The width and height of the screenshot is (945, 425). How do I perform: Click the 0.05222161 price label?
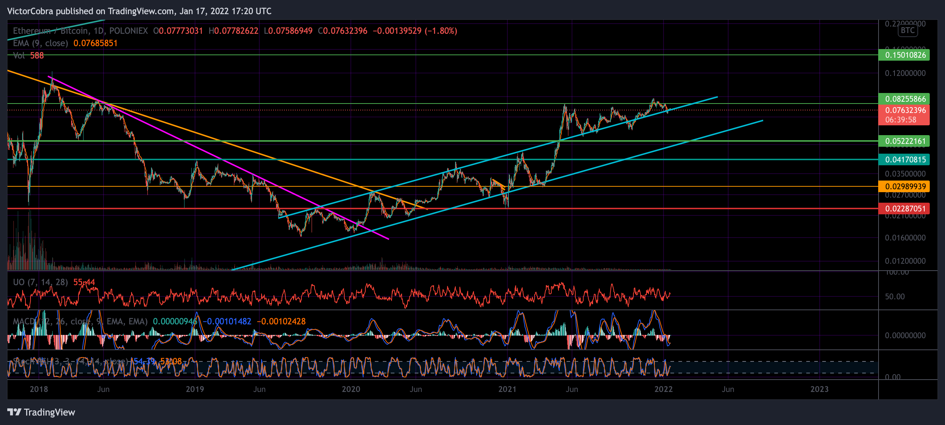[904, 141]
